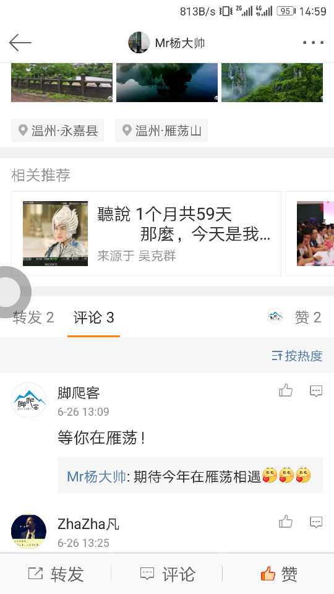Like ZhaZha凡's comment with thumbs-up icon

click(286, 522)
